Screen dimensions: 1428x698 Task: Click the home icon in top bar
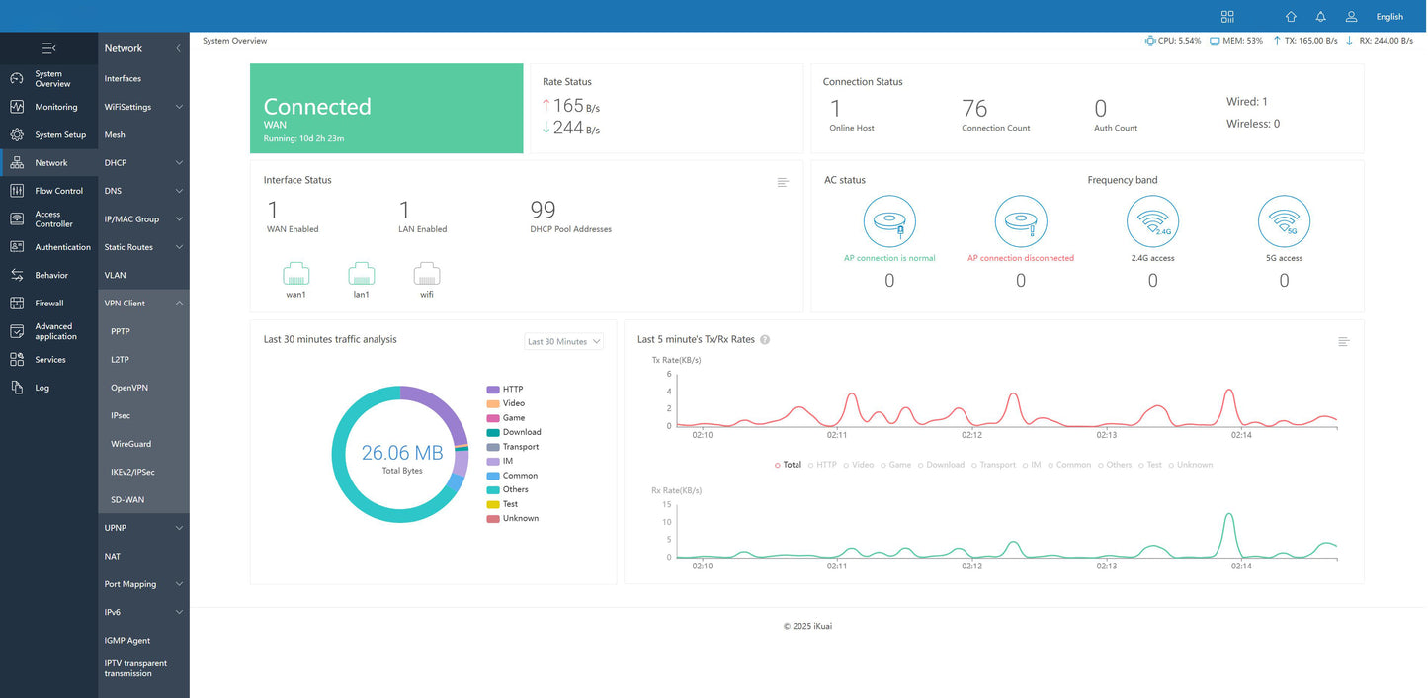1291,16
